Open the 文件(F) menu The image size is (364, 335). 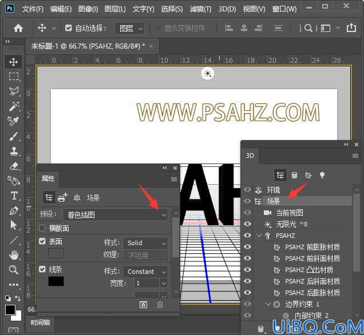click(33, 9)
